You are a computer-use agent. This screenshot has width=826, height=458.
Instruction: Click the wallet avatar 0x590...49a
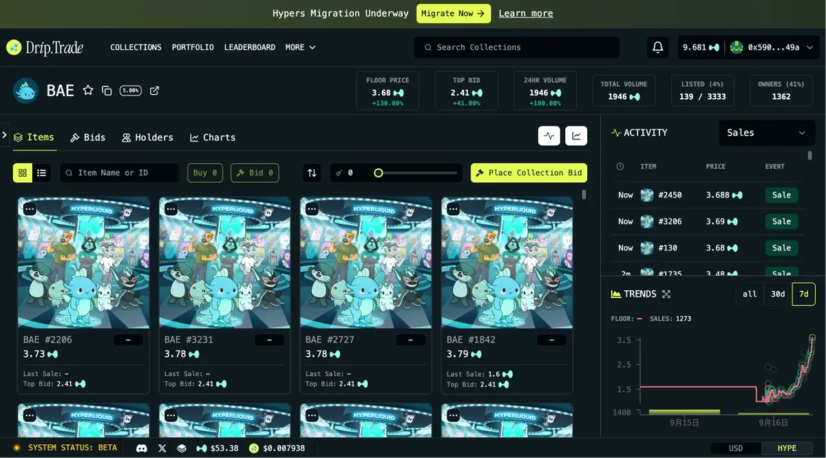tap(737, 47)
